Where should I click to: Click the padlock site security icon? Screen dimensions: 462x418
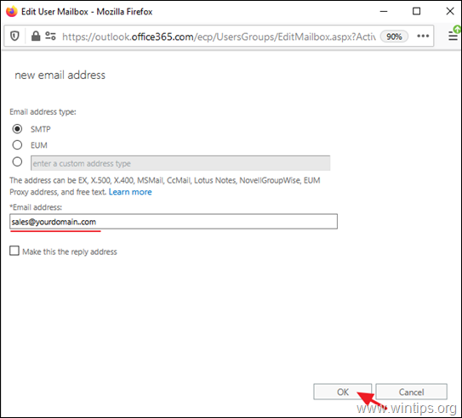click(x=36, y=37)
